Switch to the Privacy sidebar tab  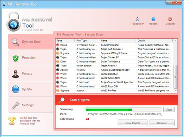30,73
